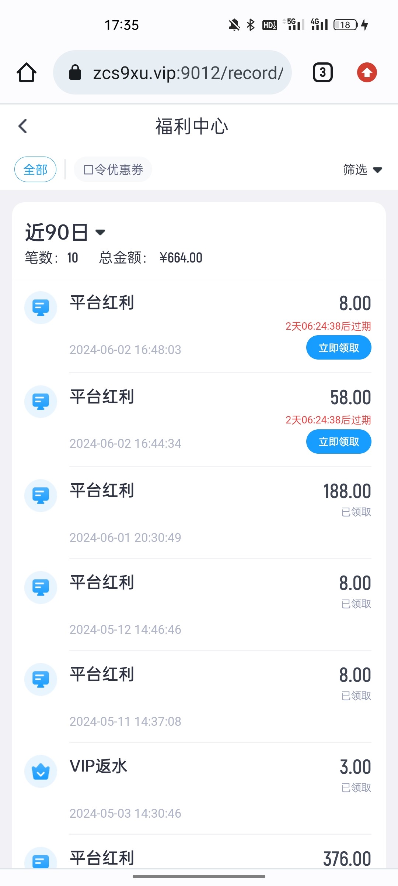Tap the red upload arrow icon

[x=367, y=72]
